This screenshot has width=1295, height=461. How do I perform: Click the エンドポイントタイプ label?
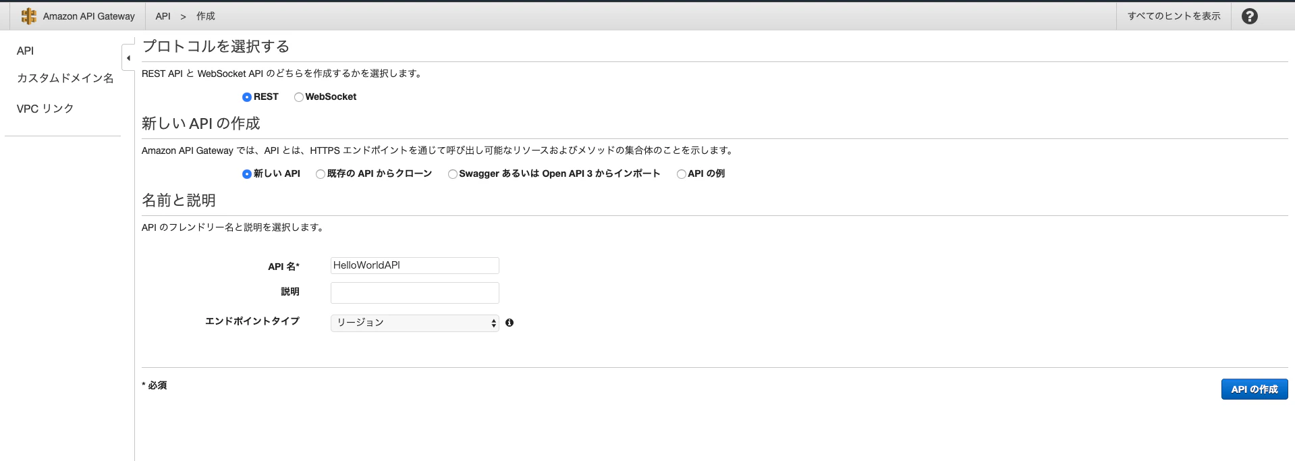252,321
